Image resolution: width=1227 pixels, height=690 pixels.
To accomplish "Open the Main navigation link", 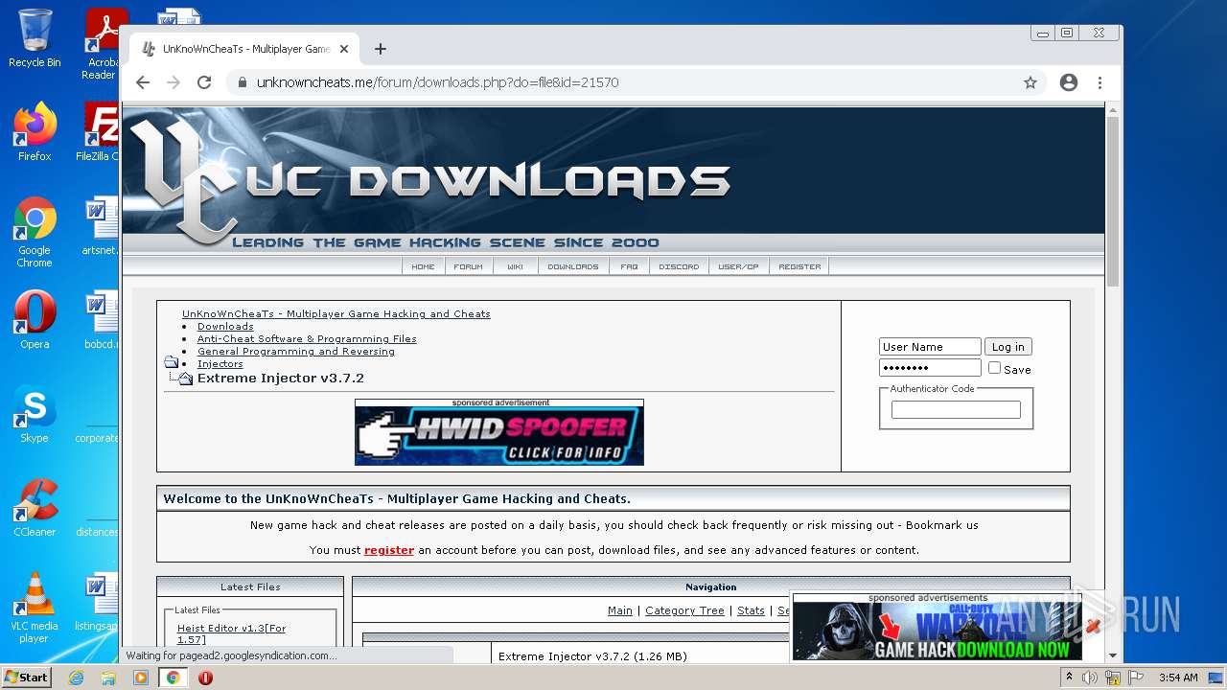I will coord(620,610).
